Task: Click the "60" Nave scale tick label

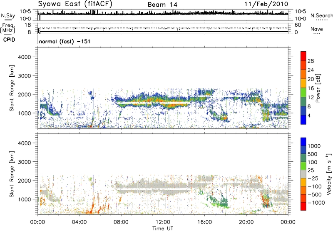Action: (298, 25)
